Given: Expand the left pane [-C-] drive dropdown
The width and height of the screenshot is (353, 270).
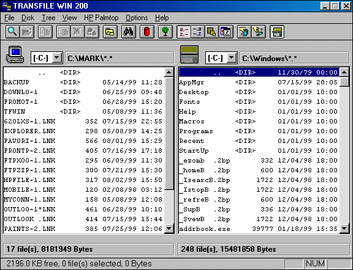Looking at the screenshot, I should 57,58.
